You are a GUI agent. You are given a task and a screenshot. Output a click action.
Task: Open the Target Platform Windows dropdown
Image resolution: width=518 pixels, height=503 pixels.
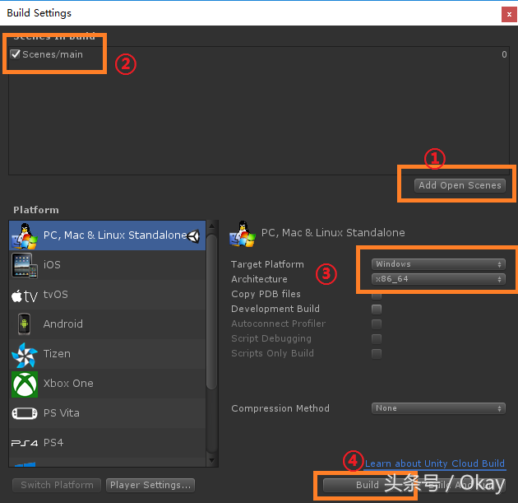coord(438,264)
